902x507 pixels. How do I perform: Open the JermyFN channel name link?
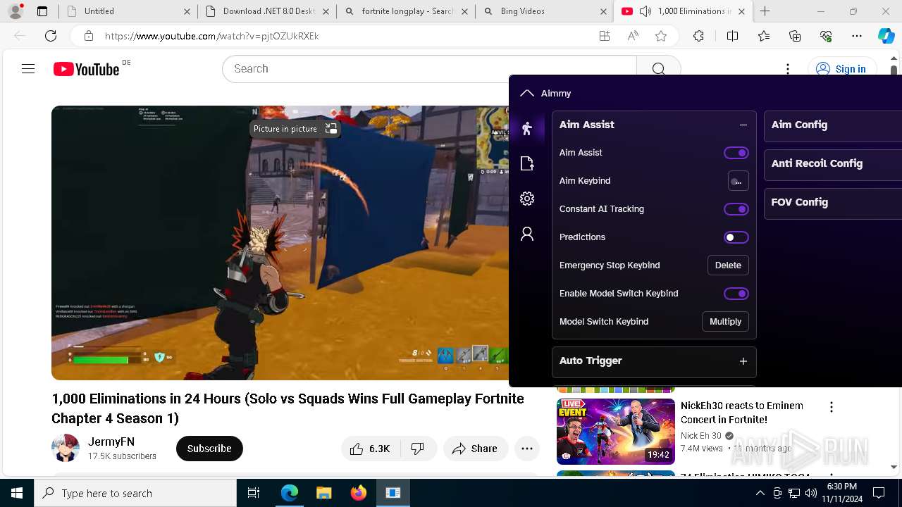tap(111, 442)
